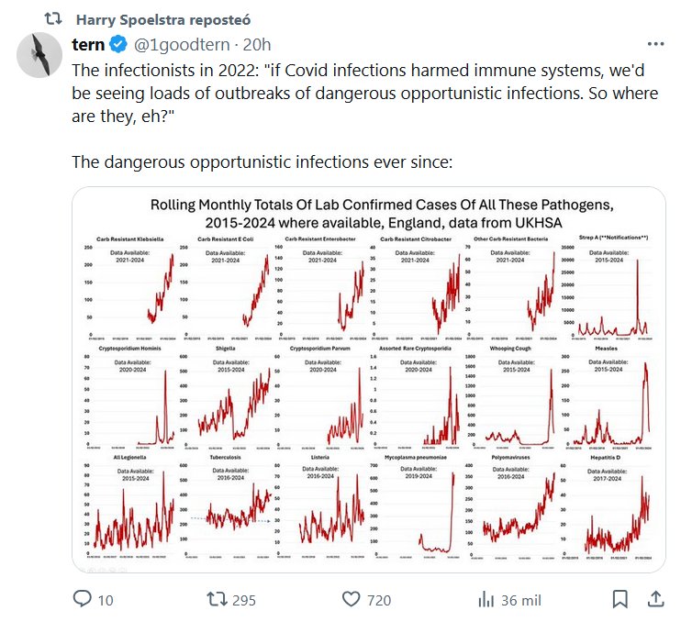Click the 36 mil views count
Viewport: 681px width, 622px height.
(x=521, y=600)
